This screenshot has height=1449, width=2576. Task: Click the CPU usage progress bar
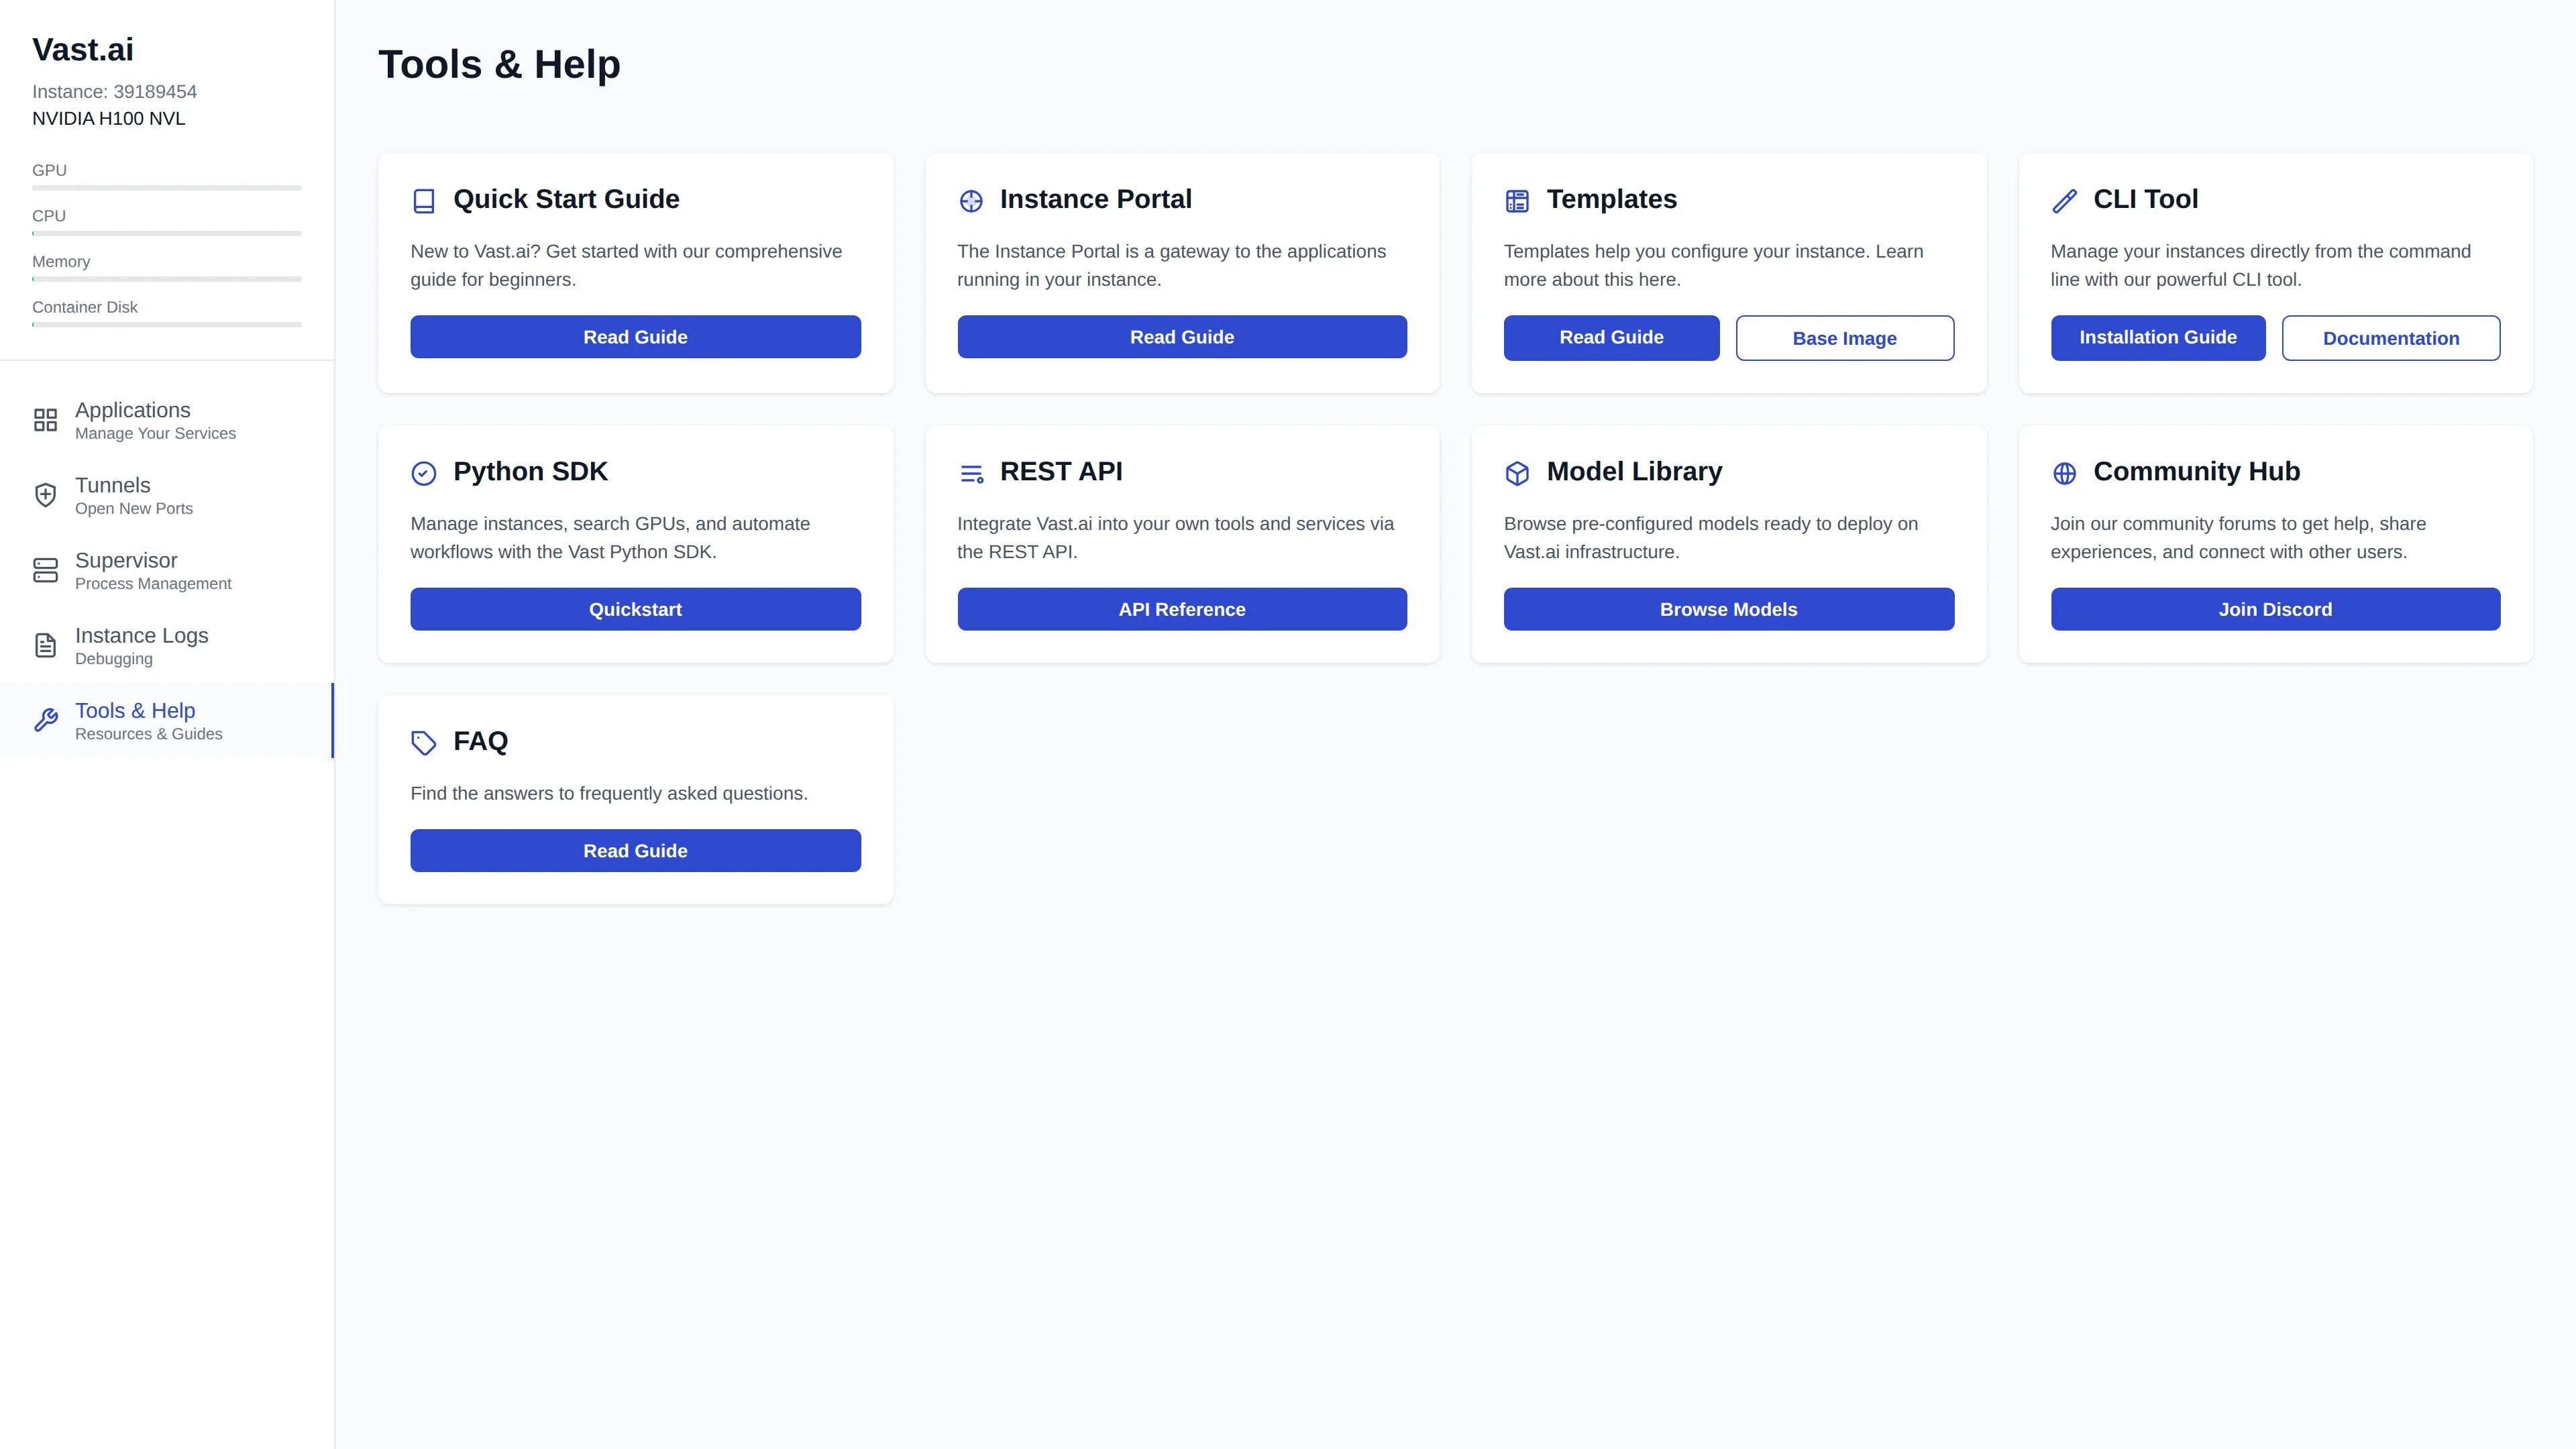tap(166, 234)
